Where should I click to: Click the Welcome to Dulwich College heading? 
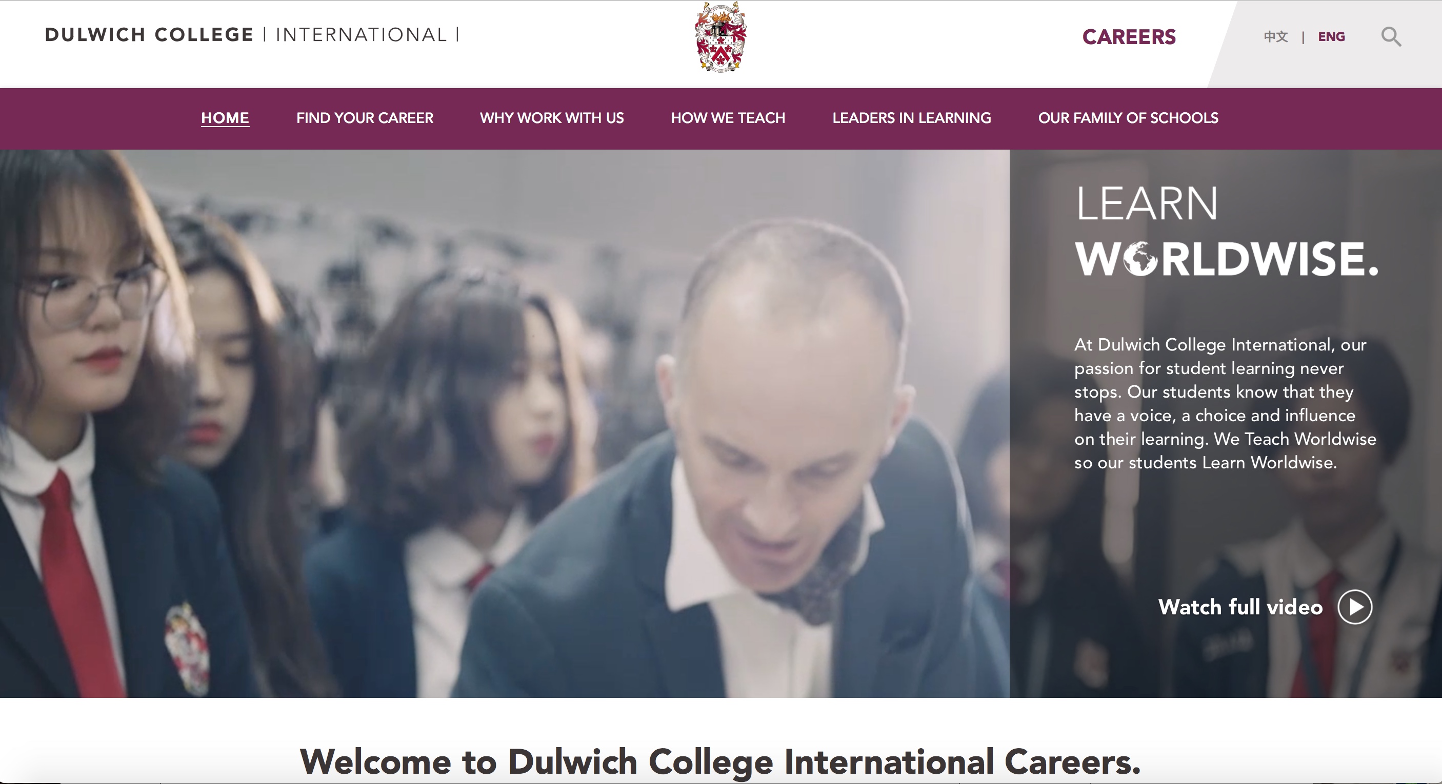(x=720, y=761)
